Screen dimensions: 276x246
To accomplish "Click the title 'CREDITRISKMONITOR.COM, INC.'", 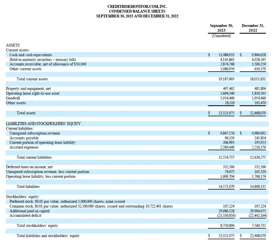I will (137, 7).
